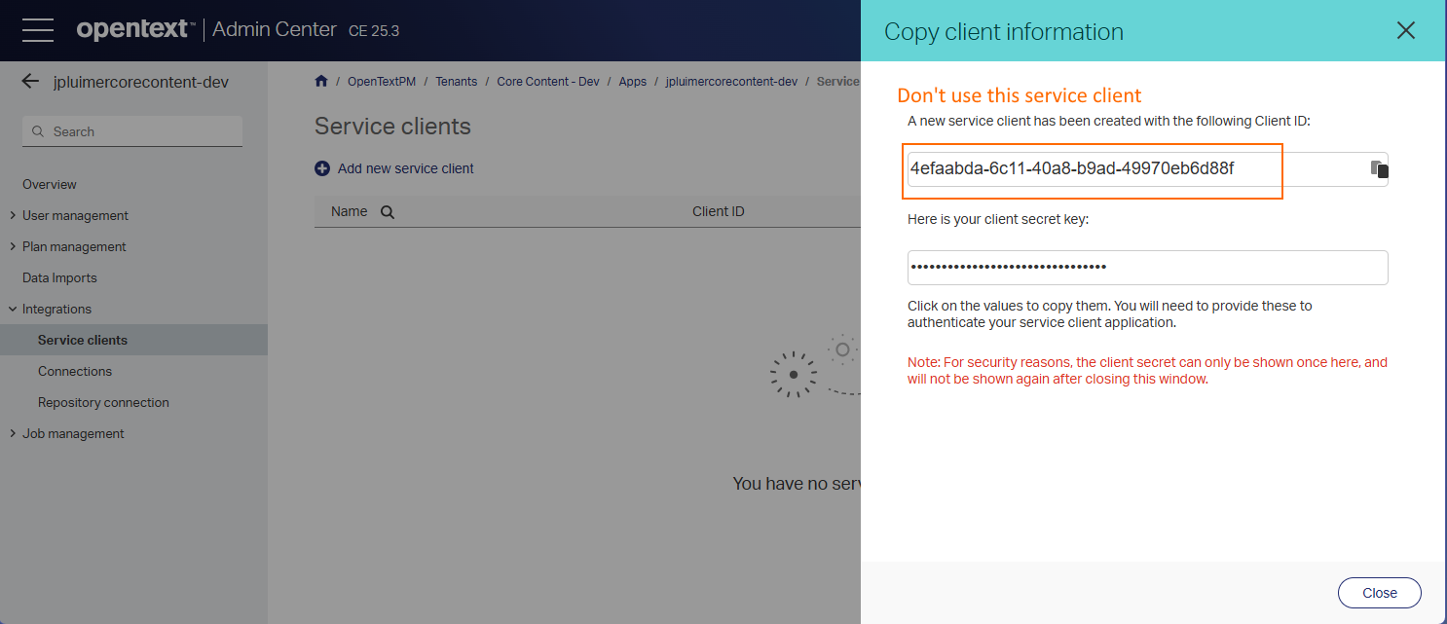Close the Copy client information panel with X
This screenshot has height=624, width=1447.
(x=1405, y=30)
